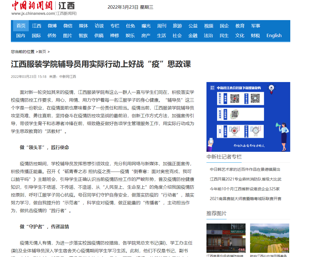Open the aerial lake landscape thumbnail

(x=270, y=238)
